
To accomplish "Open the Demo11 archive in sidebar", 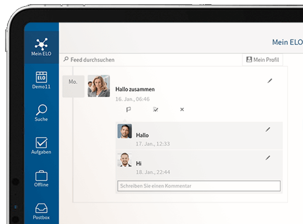I will 41,80.
